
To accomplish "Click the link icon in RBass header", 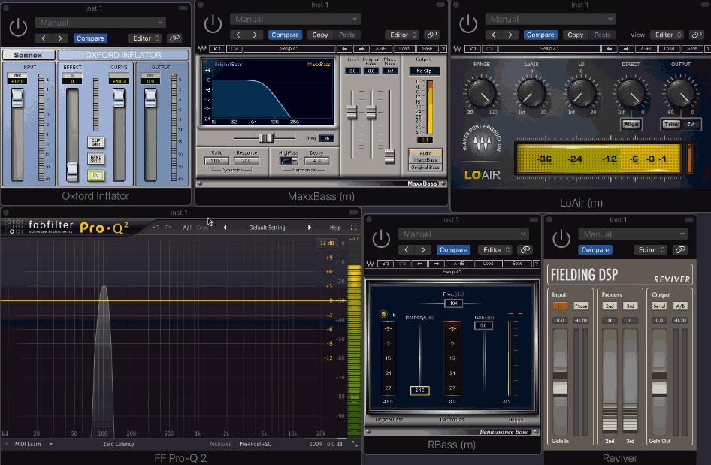I will 525,249.
